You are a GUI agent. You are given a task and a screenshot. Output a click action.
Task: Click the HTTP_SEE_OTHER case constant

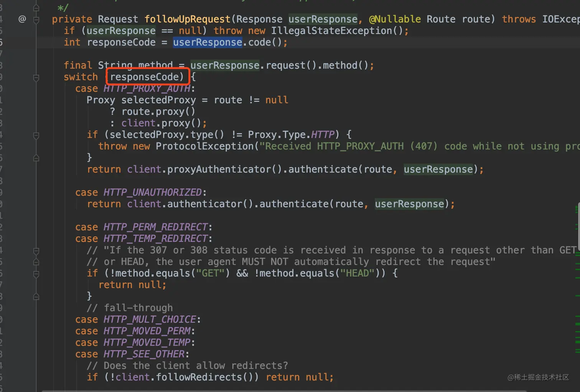point(144,354)
